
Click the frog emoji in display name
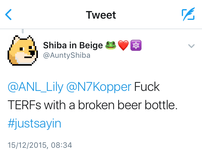click(110, 45)
